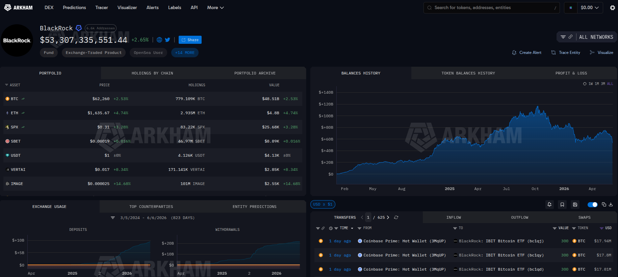Open the VALUE column filter icon
Viewport: 618px width, 277px height.
(555, 228)
